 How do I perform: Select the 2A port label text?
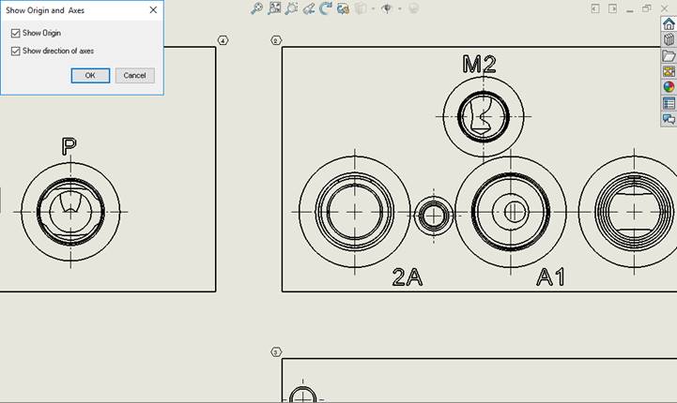408,277
